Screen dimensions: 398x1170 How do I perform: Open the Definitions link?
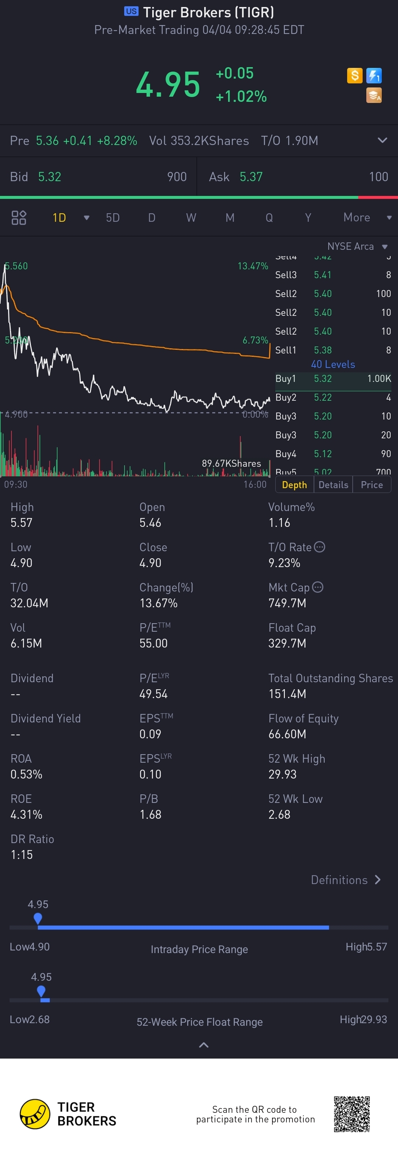point(346,880)
